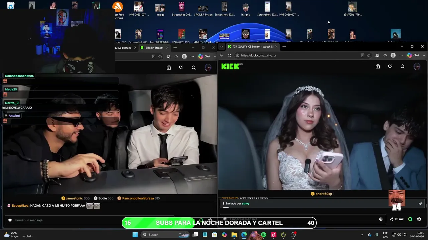Open the inbox icon on the ElZeein Kick page
Viewport: 428px width, 240px height.
click(x=169, y=68)
